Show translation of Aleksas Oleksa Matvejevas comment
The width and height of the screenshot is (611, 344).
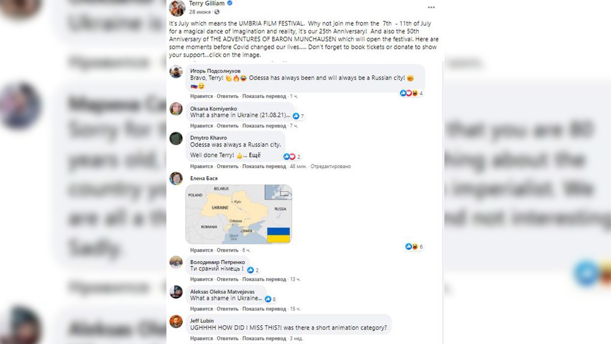coord(264,309)
